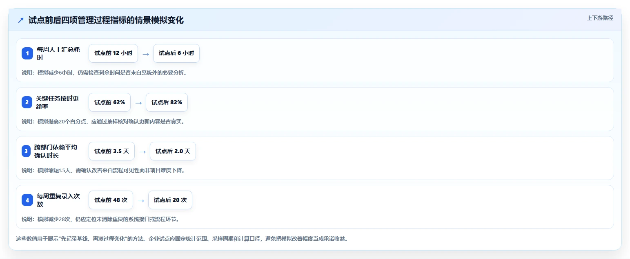
Task: Click the arrow after 试点前 12 小时
Action: [145, 53]
